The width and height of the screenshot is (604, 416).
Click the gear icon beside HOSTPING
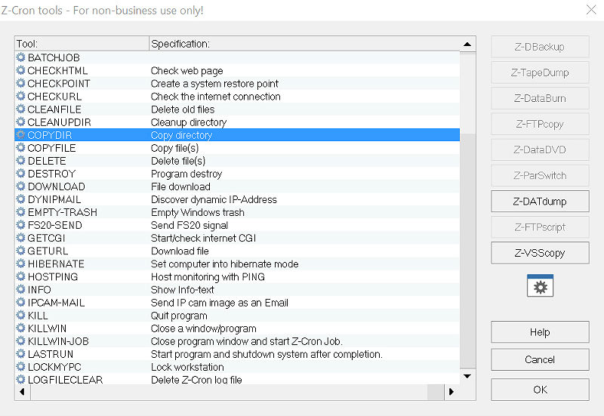coord(21,276)
